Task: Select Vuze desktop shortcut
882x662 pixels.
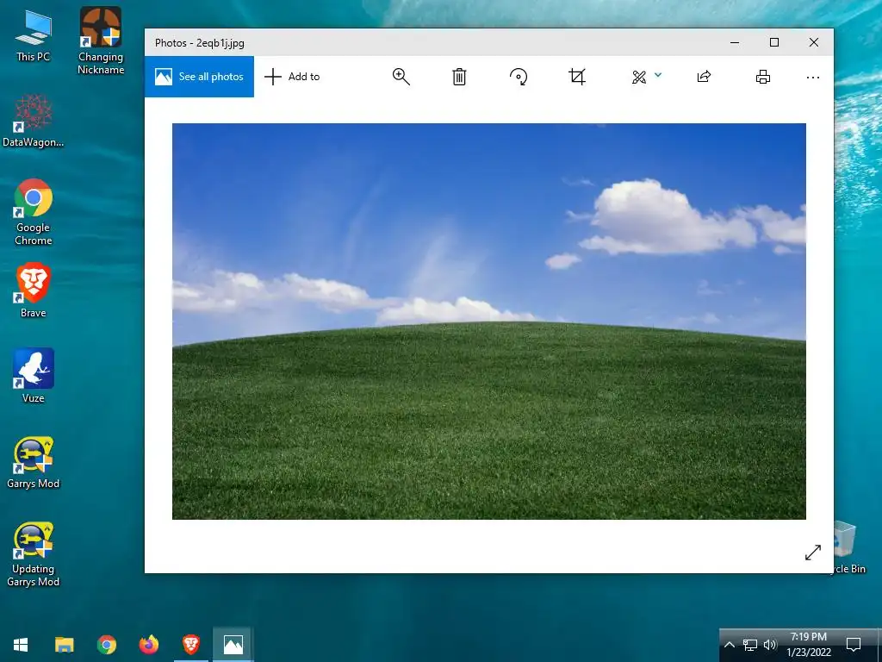Action: pos(34,376)
